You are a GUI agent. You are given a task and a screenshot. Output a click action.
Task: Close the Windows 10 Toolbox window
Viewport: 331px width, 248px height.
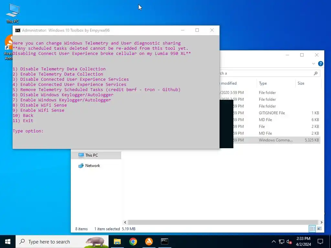point(212,30)
